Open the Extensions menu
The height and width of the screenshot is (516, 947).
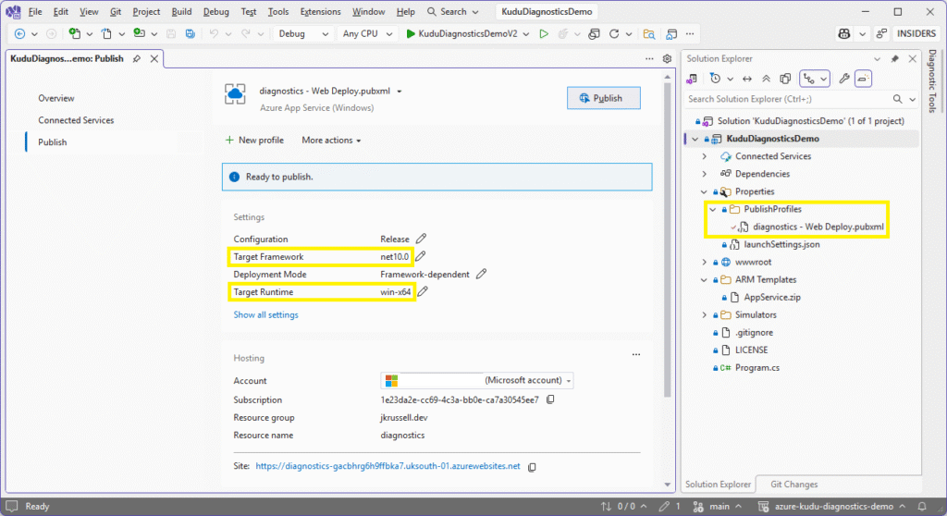[x=320, y=11]
